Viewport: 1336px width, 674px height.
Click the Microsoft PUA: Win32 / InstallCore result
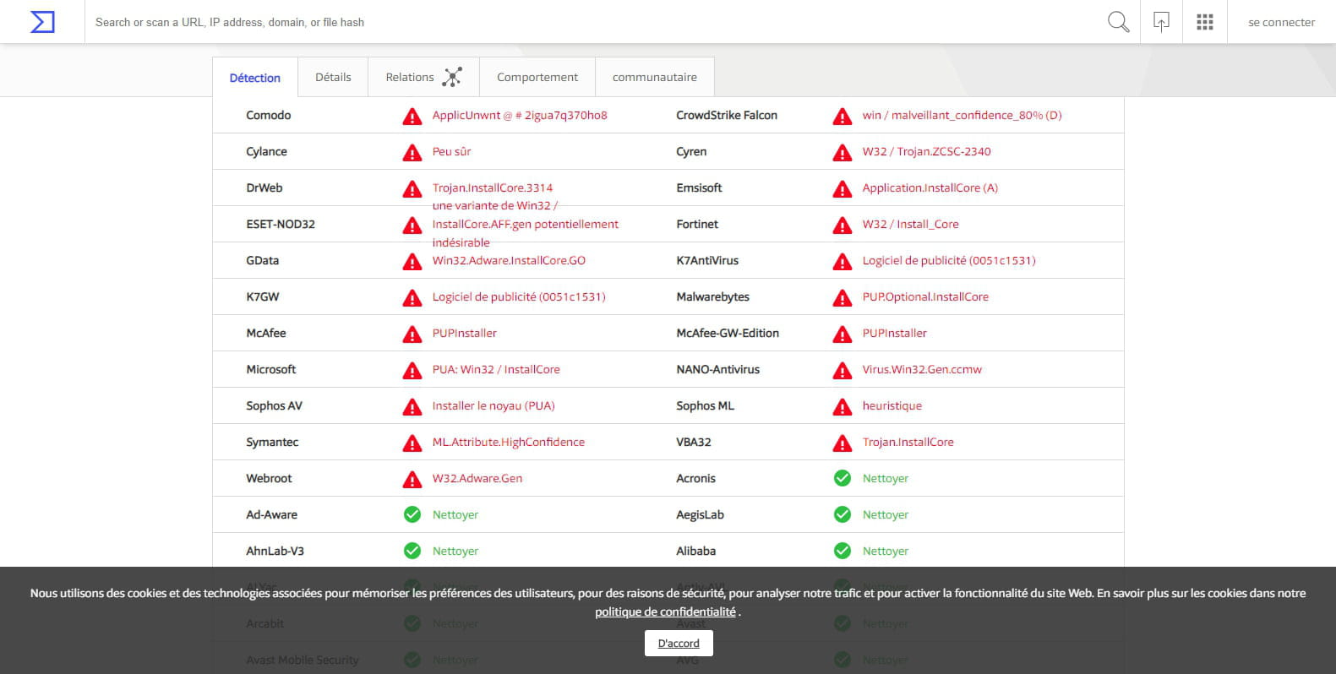(x=496, y=369)
